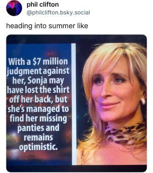Click the words $7 million in the caption
This screenshot has height=173, width=153.
coord(50,62)
